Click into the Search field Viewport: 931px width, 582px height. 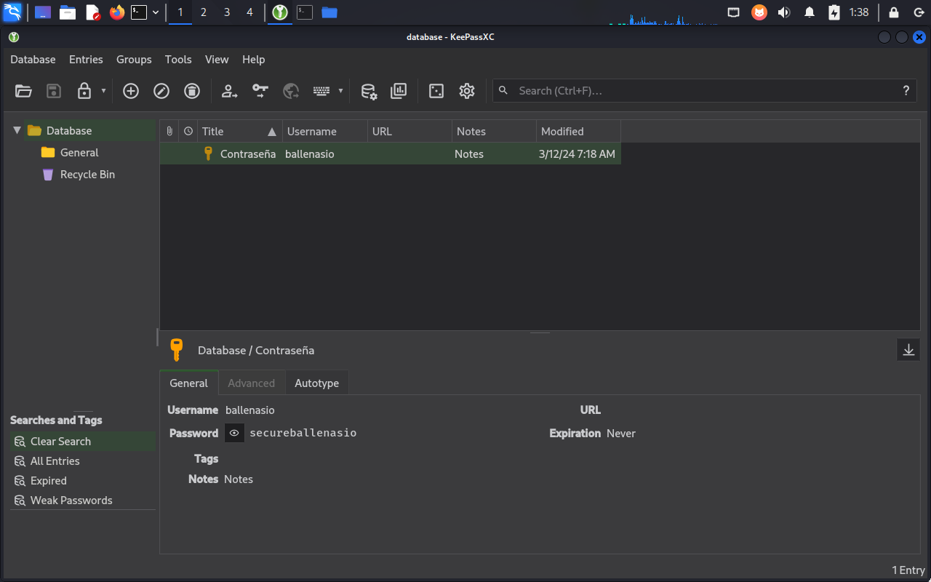[x=705, y=91]
